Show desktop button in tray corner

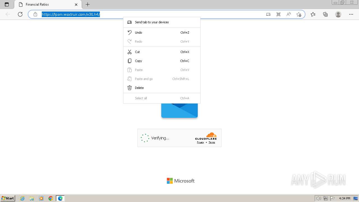pyautogui.click(x=356, y=198)
